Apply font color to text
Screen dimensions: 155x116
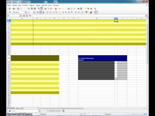point(91,12)
